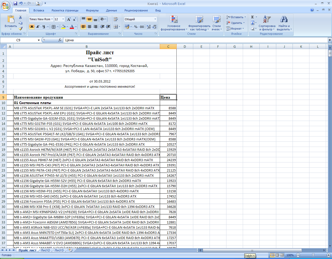The width and height of the screenshot is (332, 259).
Task: Expand the number format dropdown (Общий)
Action: (x=155, y=19)
